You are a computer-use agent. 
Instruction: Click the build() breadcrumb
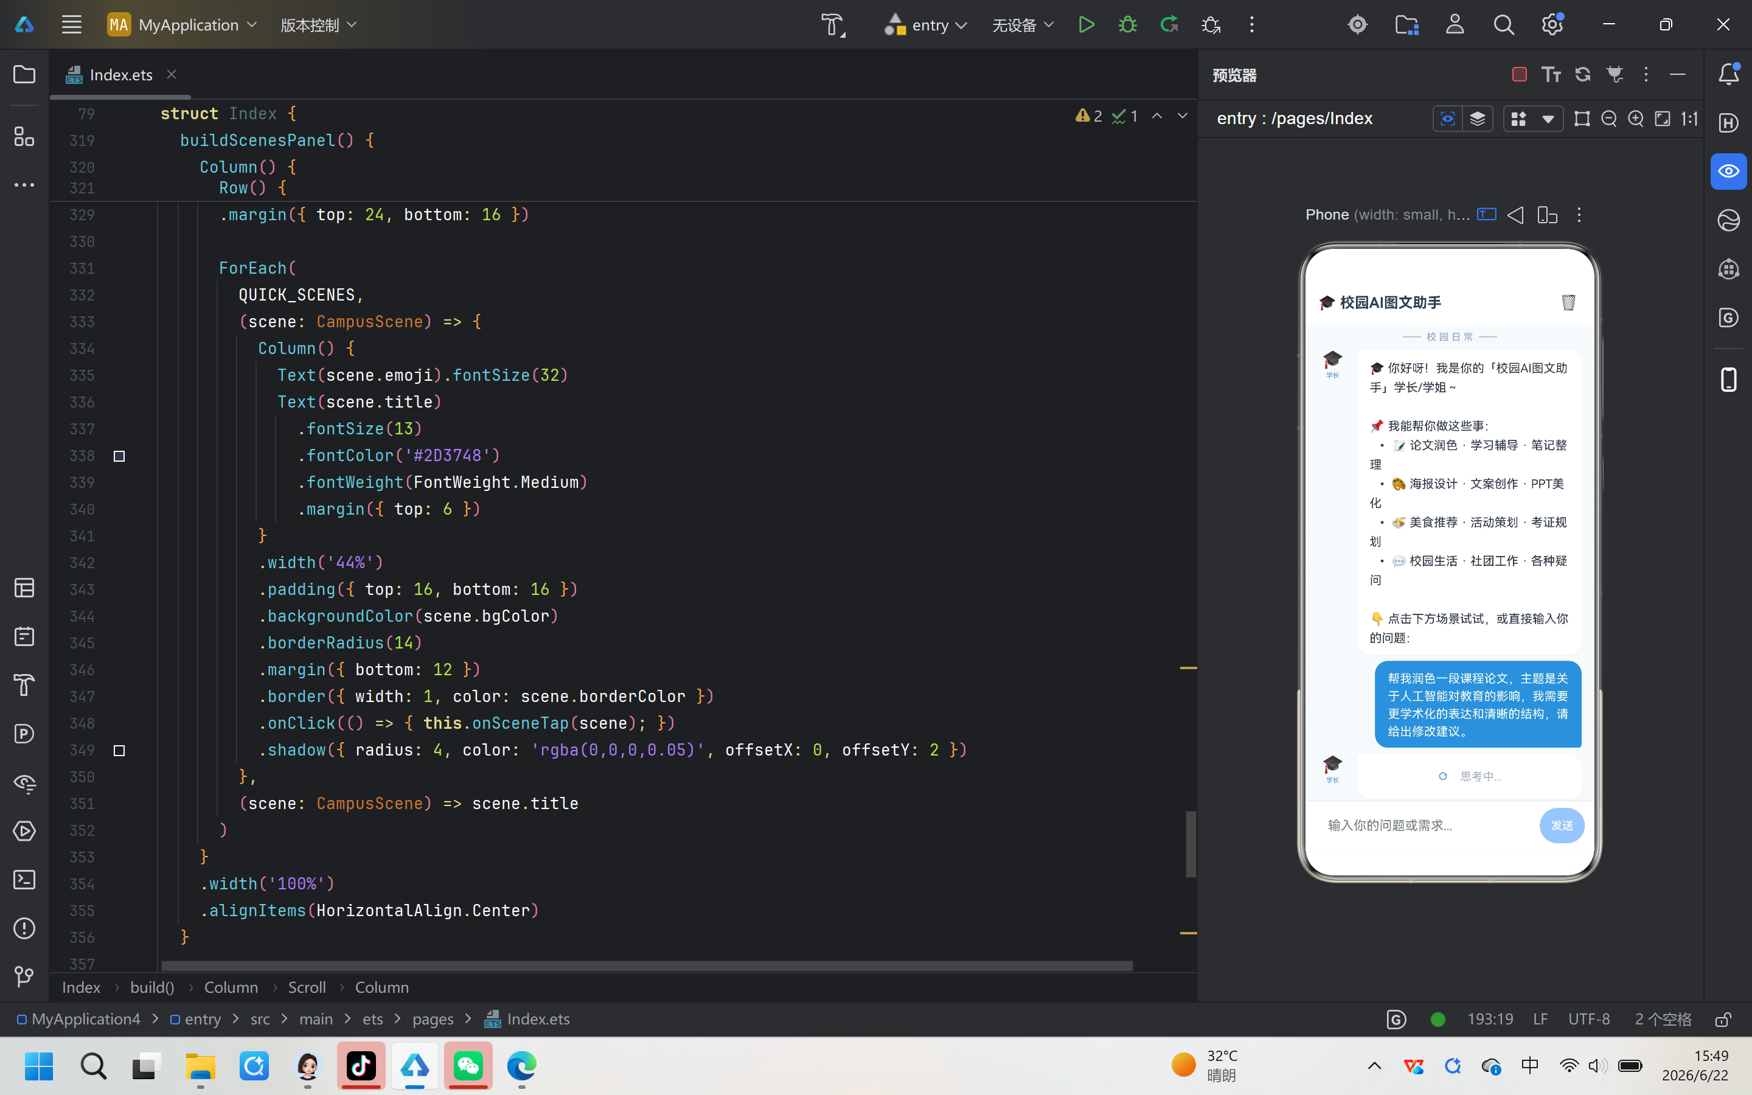point(152,987)
